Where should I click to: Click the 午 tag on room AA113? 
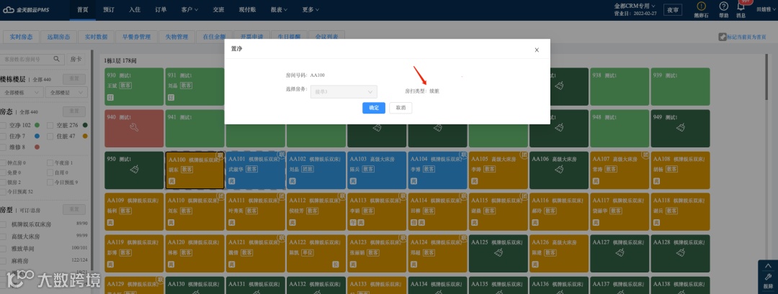click(353, 223)
